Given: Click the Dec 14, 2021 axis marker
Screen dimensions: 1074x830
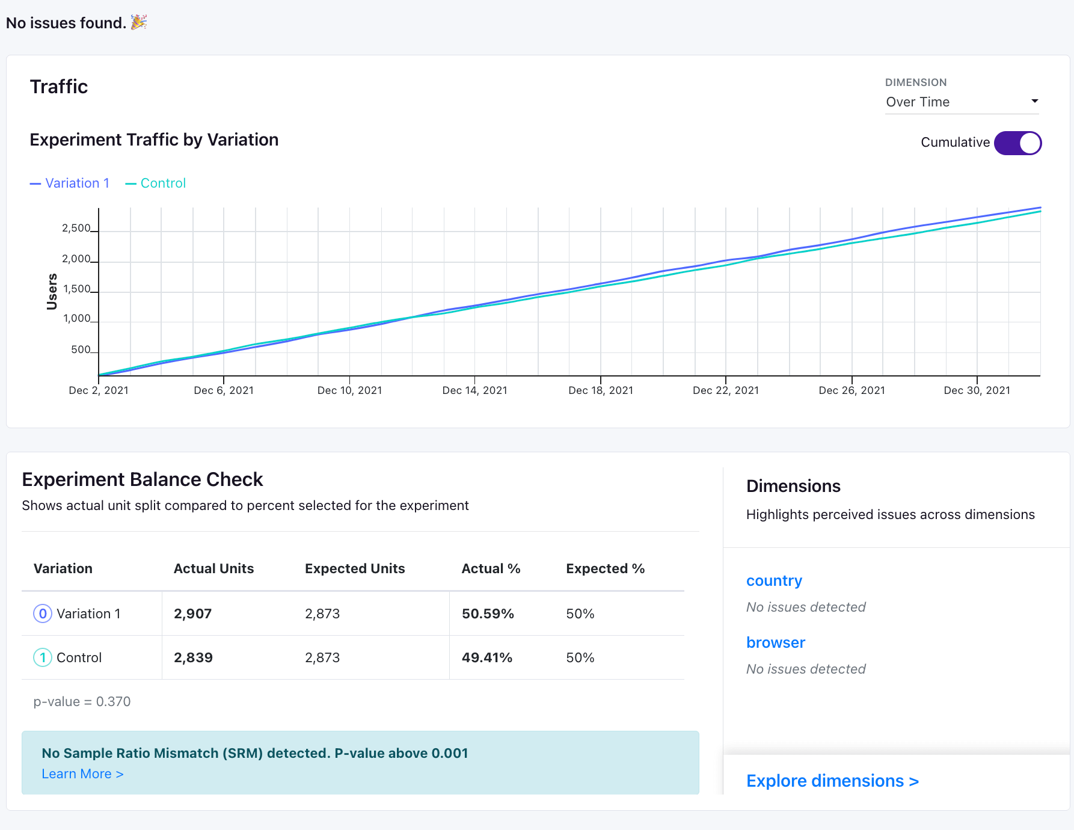Looking at the screenshot, I should pos(474,390).
